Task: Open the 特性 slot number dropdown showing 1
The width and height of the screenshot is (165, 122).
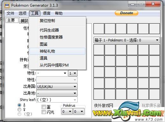Action: point(73,73)
